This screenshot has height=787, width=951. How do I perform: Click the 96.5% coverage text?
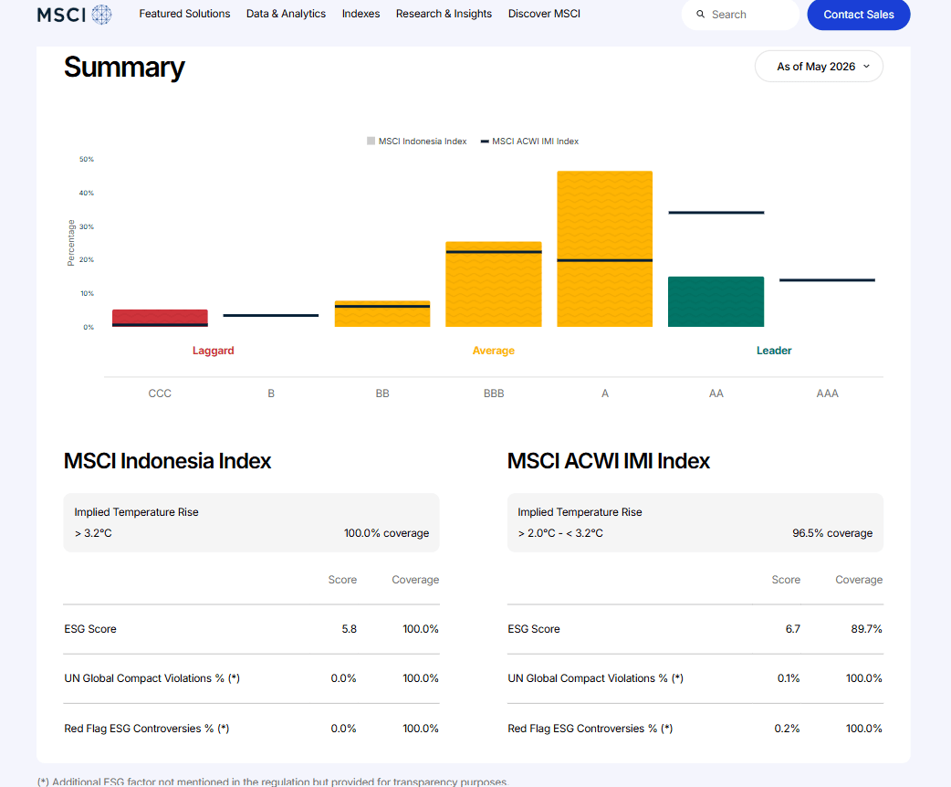(832, 533)
